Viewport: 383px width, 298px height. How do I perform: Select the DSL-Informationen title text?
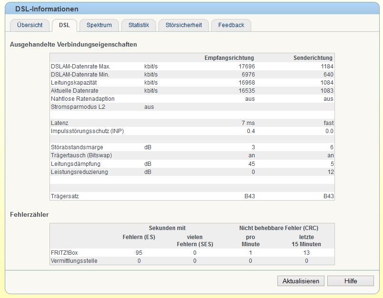(47, 9)
